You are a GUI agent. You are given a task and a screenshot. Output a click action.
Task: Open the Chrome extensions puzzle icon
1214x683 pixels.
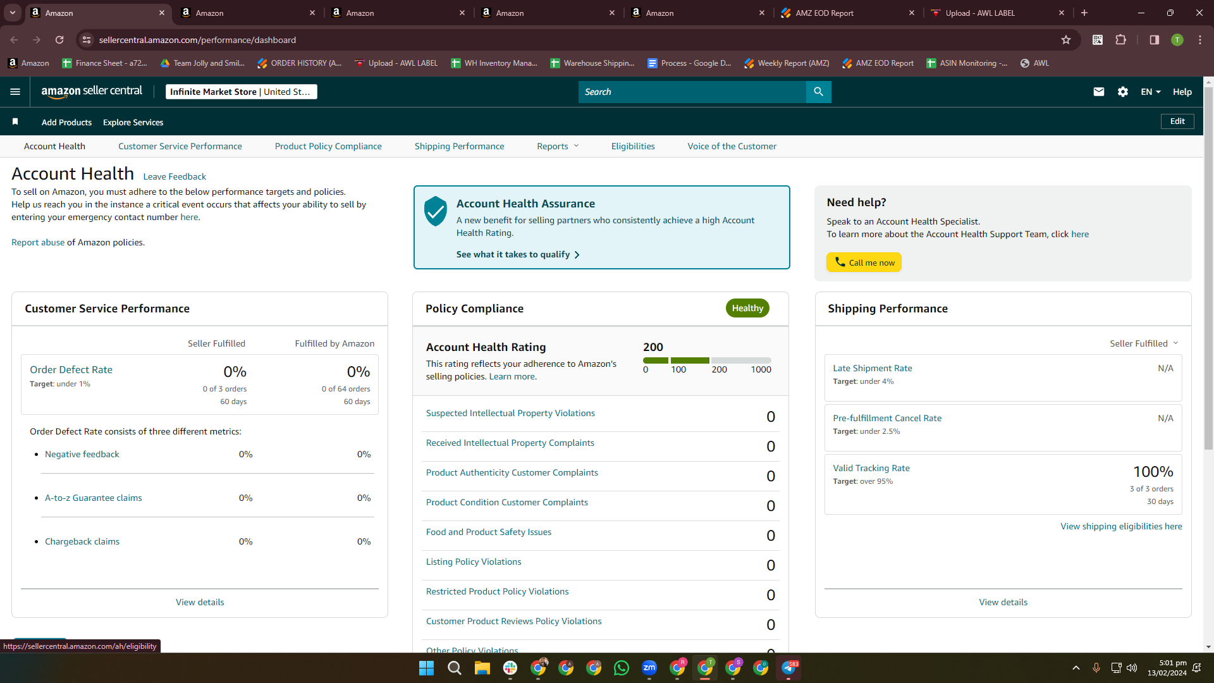(x=1121, y=40)
